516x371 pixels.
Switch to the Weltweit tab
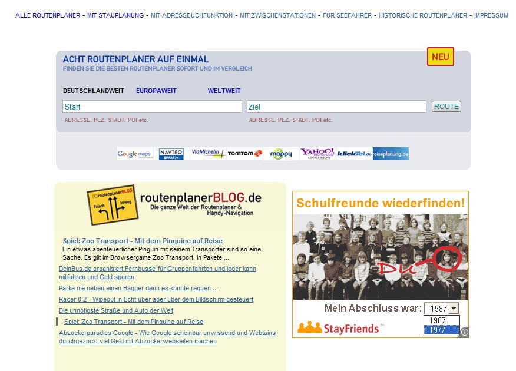pos(224,91)
